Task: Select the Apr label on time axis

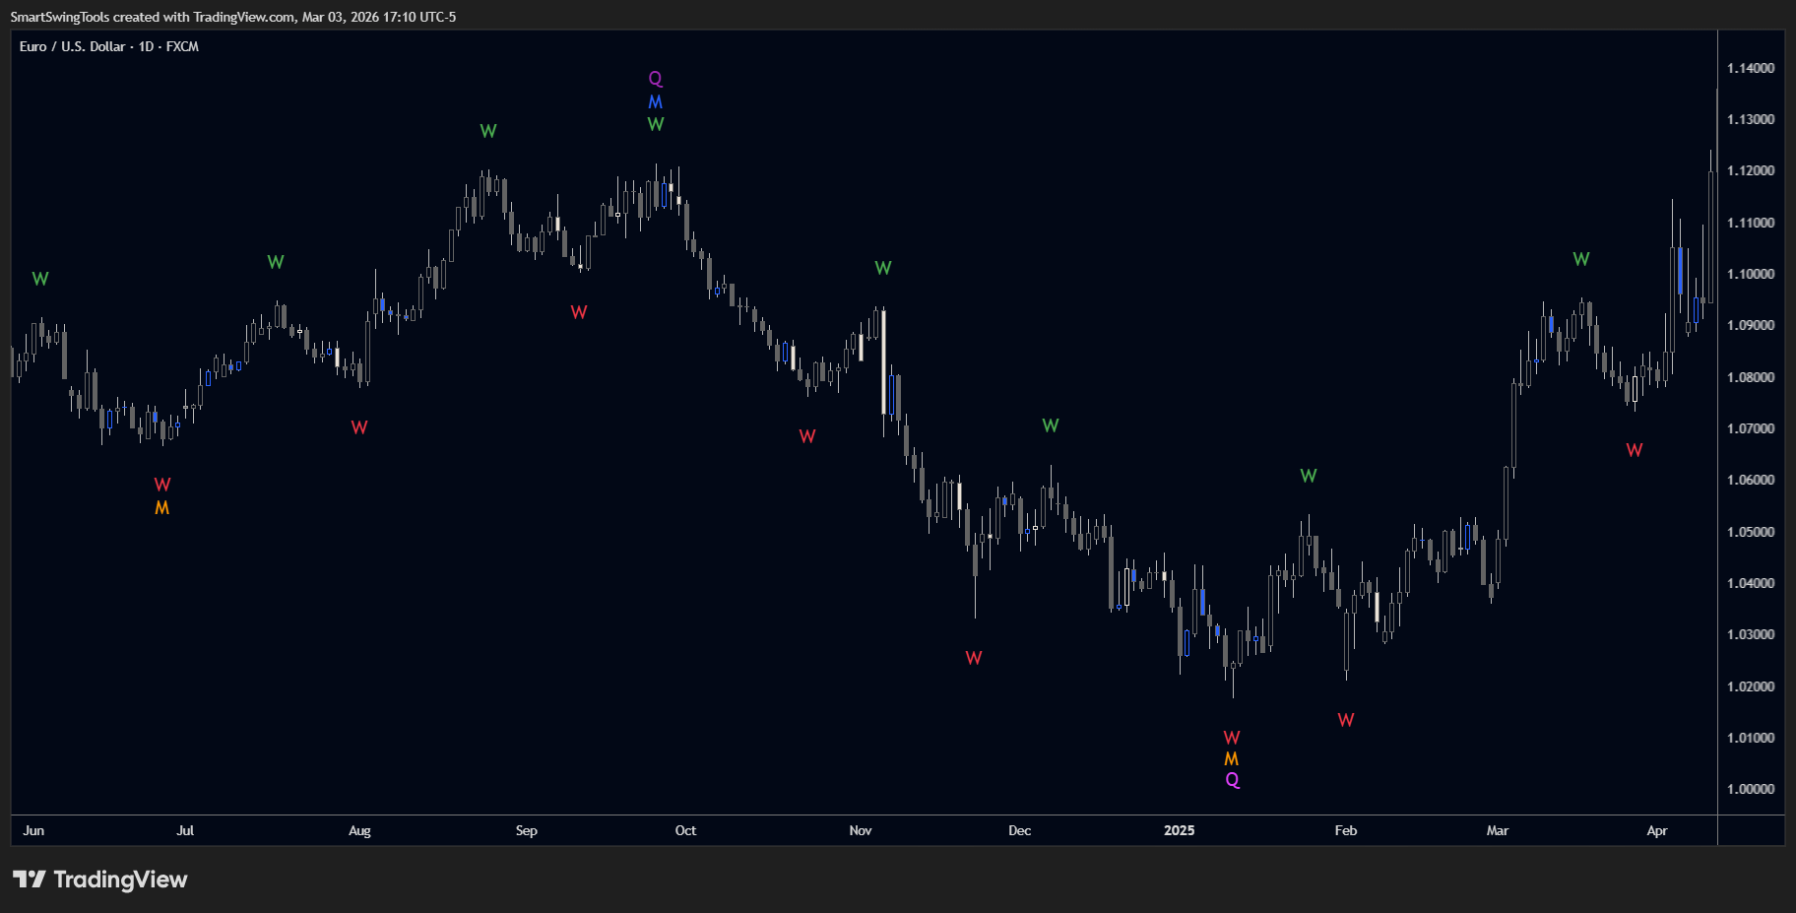Action: click(x=1657, y=830)
